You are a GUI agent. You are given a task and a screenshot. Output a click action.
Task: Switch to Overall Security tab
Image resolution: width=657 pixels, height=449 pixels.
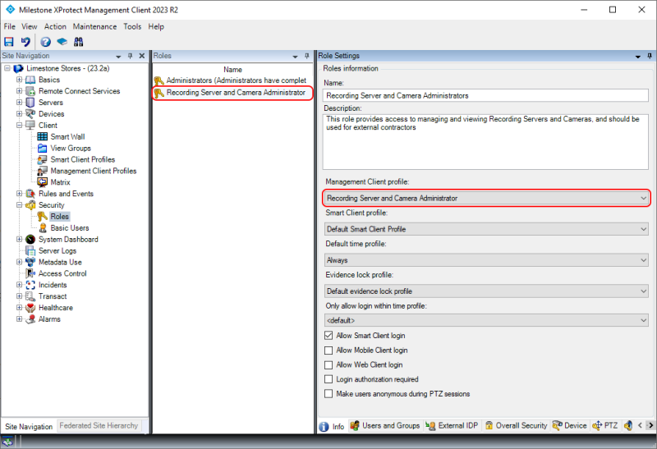point(516,425)
